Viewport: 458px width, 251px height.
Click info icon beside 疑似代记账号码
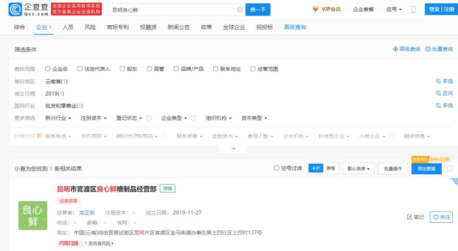click(x=164, y=136)
